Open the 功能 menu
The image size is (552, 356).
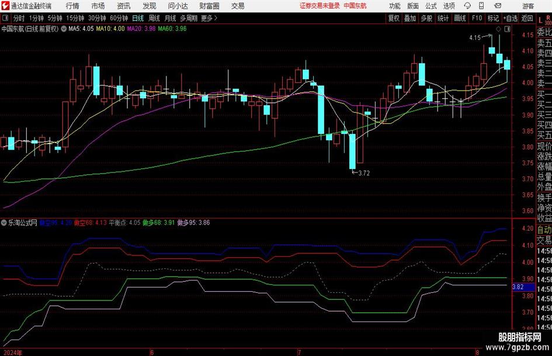click(x=395, y=6)
